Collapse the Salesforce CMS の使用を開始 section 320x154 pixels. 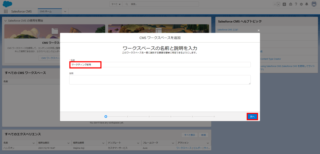pyautogui.click(x=6, y=21)
